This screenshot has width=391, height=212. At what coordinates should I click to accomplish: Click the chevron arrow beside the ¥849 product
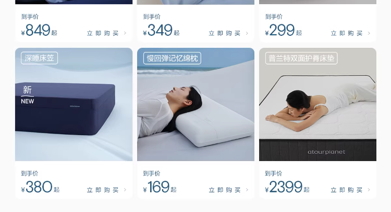click(125, 33)
